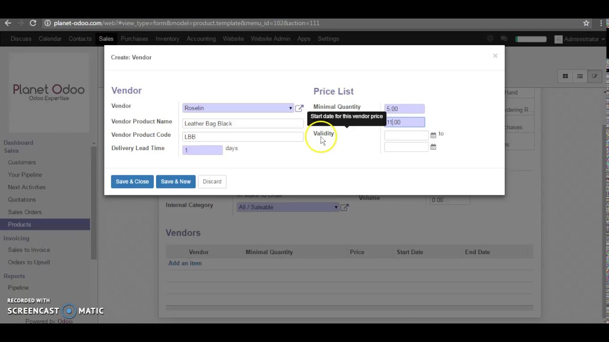Image resolution: width=609 pixels, height=342 pixels.
Task: Open Your Pipeline in sidebar
Action: click(25, 175)
